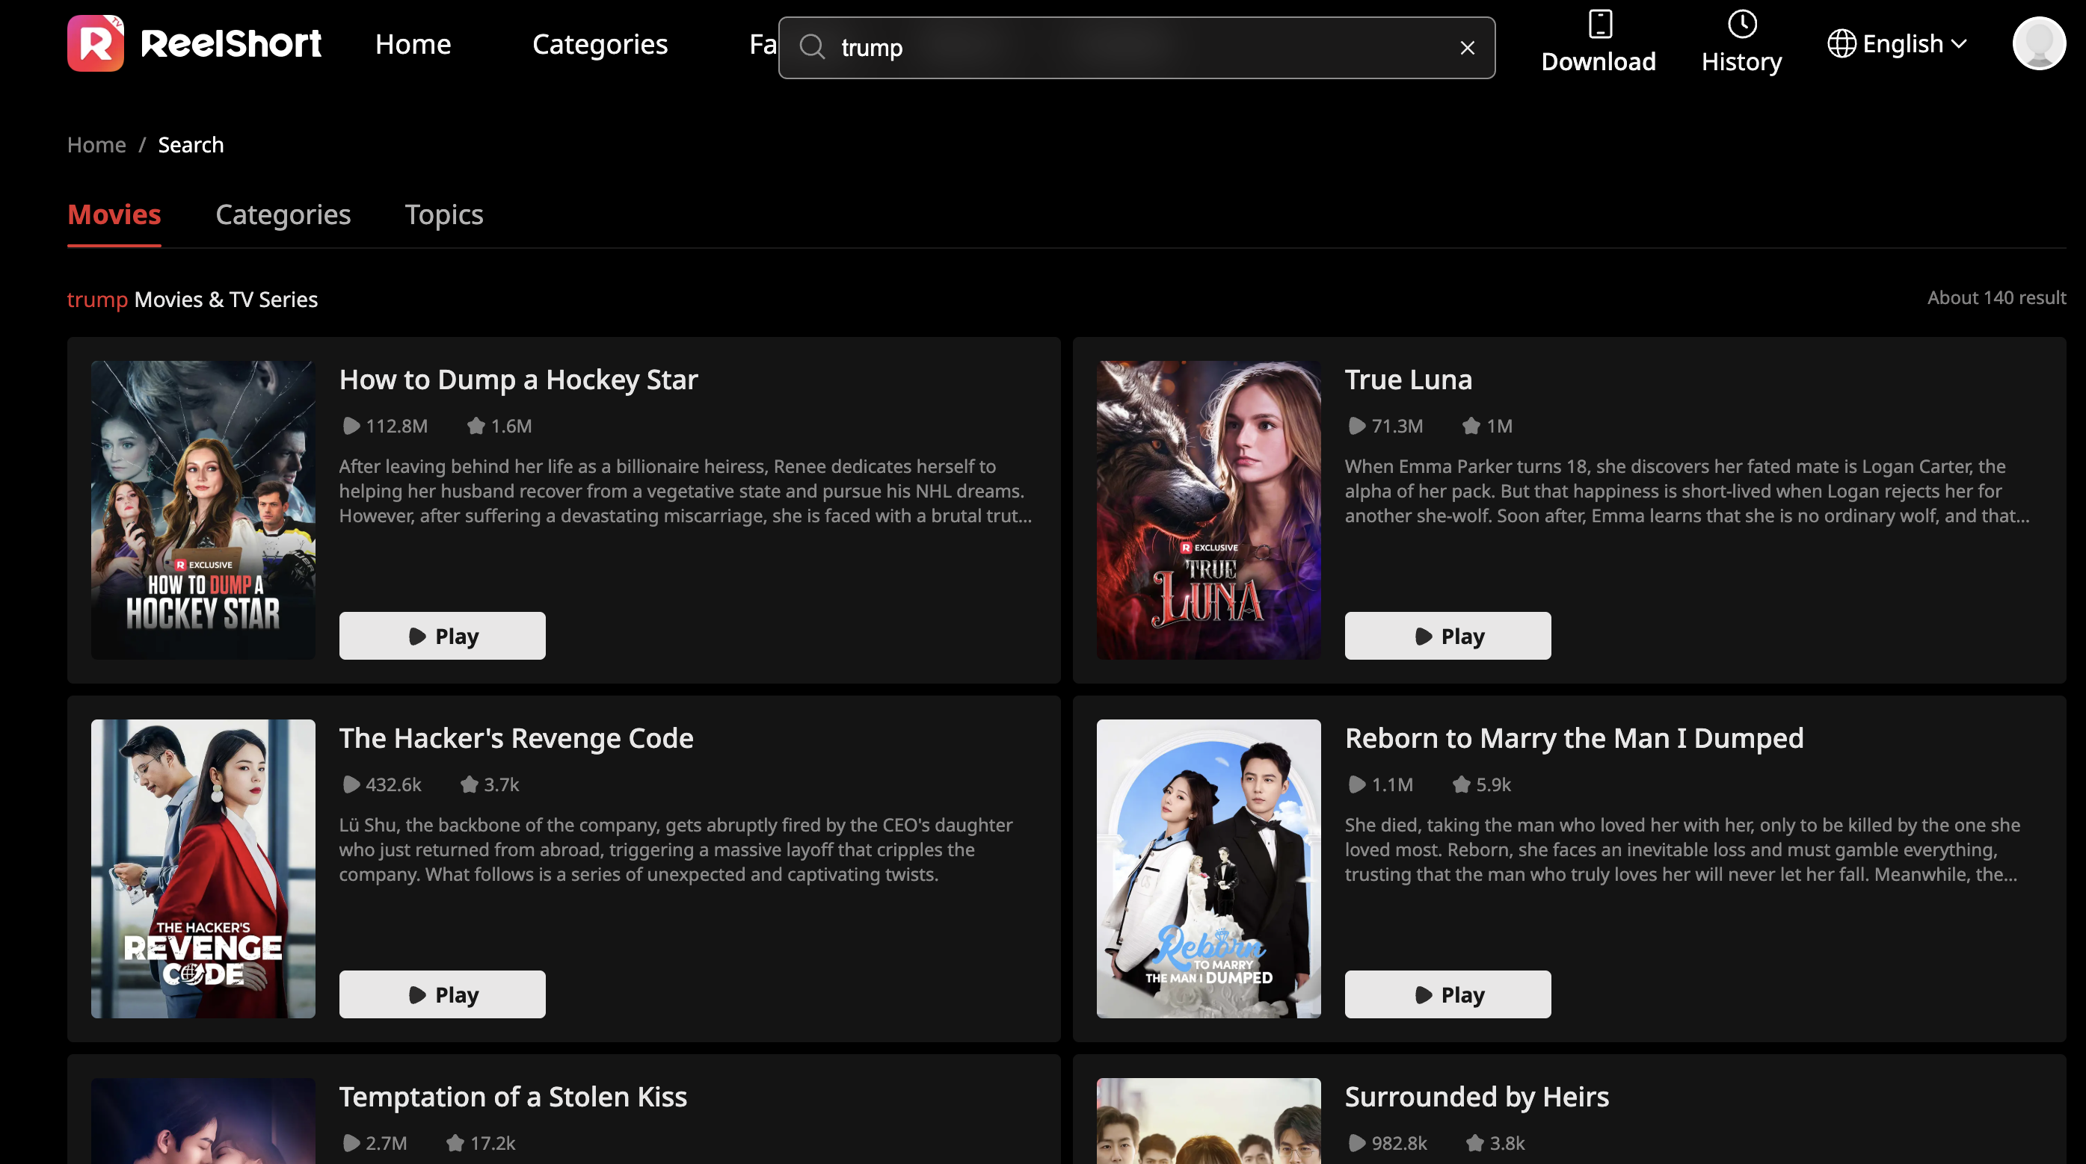Open Reborn to Marry poster thumbnail

tap(1209, 869)
